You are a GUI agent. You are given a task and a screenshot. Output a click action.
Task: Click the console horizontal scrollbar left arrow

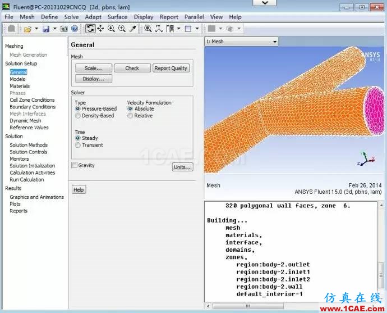point(208,306)
